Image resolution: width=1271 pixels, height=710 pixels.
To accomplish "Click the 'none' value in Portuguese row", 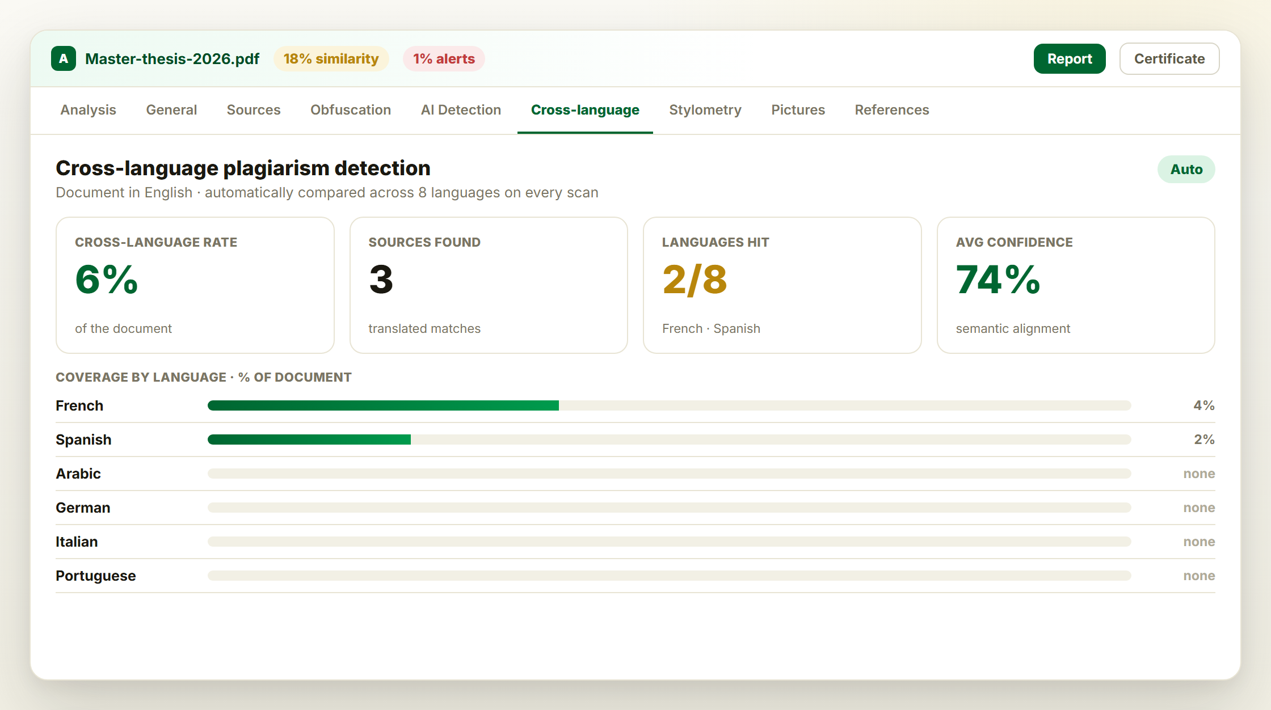I will (x=1199, y=576).
